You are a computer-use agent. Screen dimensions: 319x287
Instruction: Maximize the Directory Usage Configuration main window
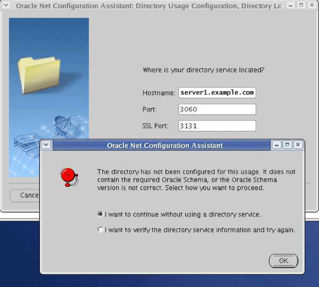coord(301,6)
